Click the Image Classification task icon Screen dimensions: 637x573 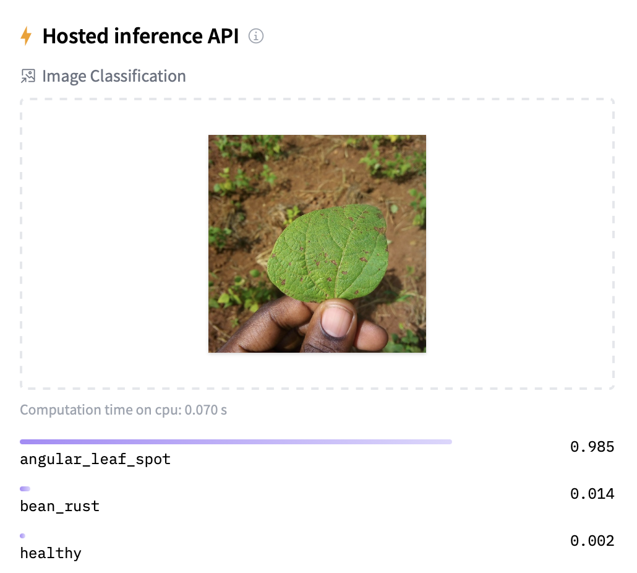[28, 76]
